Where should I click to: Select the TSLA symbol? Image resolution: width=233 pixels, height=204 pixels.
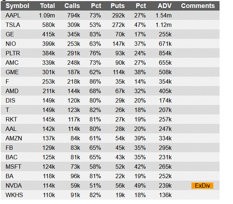(x=13, y=25)
